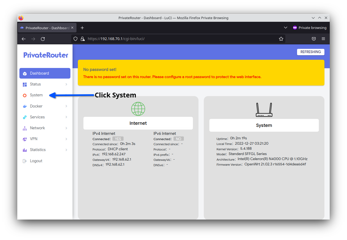347x240 pixels.
Task: Click the private browsing mask icon
Action: click(x=295, y=28)
